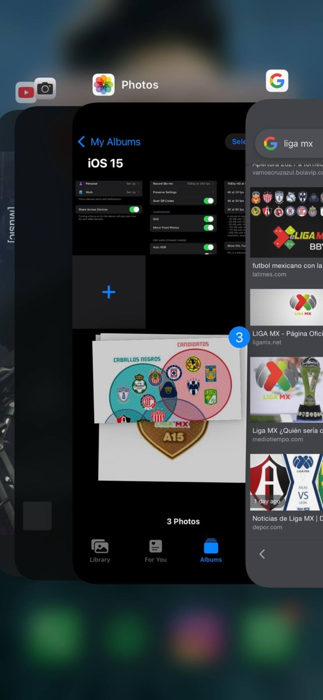Toggle the Auto HDR switch
Viewport: 323px width, 700px height.
coord(208,247)
